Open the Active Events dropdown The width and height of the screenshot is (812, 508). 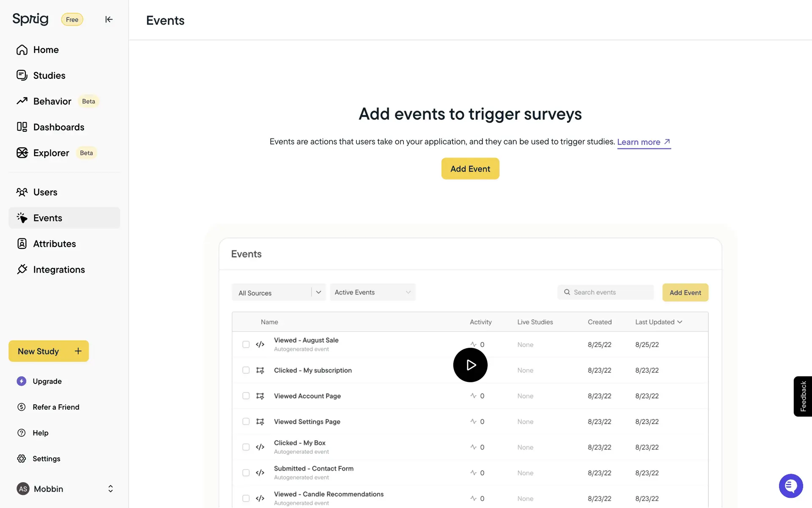[x=372, y=293]
